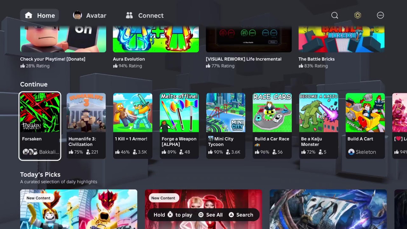Open the three-dots more menu
Viewport: 407px width, 229px height.
380,15
